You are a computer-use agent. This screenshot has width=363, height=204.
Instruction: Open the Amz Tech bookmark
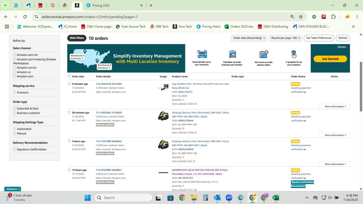pos(182,27)
